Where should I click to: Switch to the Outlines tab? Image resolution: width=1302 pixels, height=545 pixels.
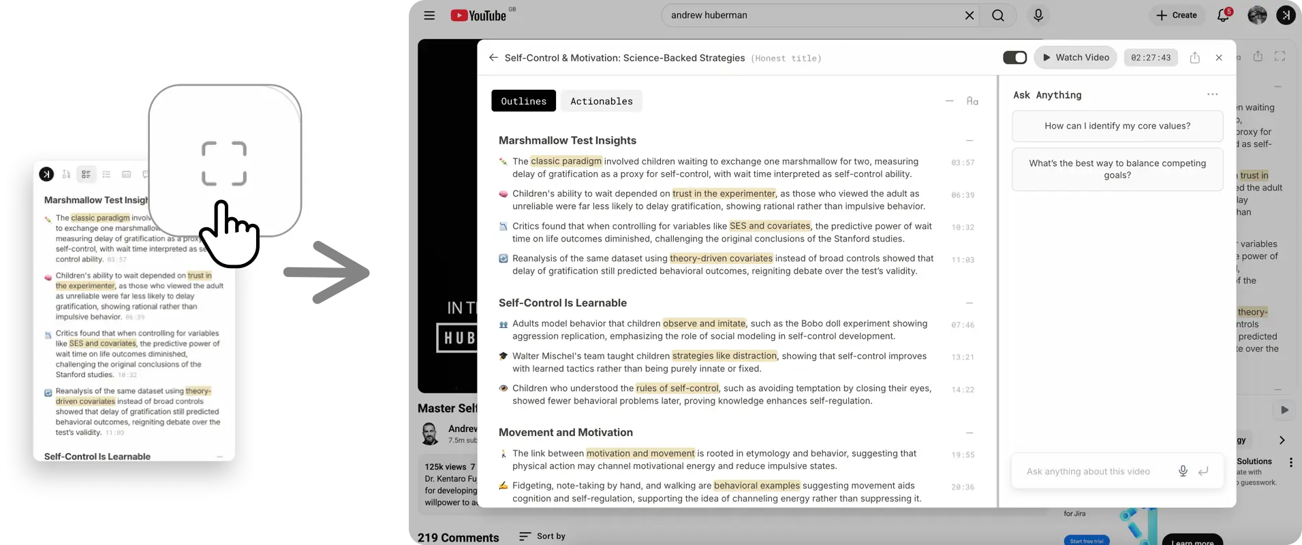(x=523, y=101)
